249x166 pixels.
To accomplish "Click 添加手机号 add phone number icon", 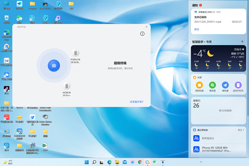I will [238, 85].
